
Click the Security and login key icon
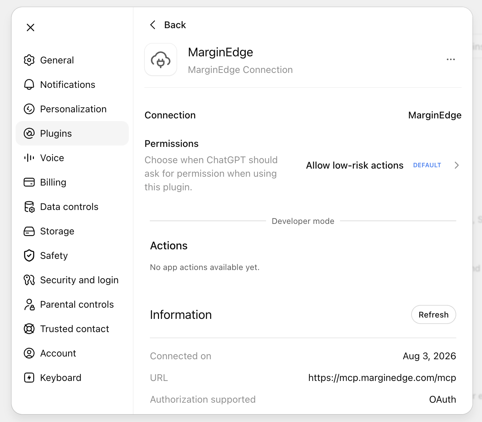pos(29,280)
